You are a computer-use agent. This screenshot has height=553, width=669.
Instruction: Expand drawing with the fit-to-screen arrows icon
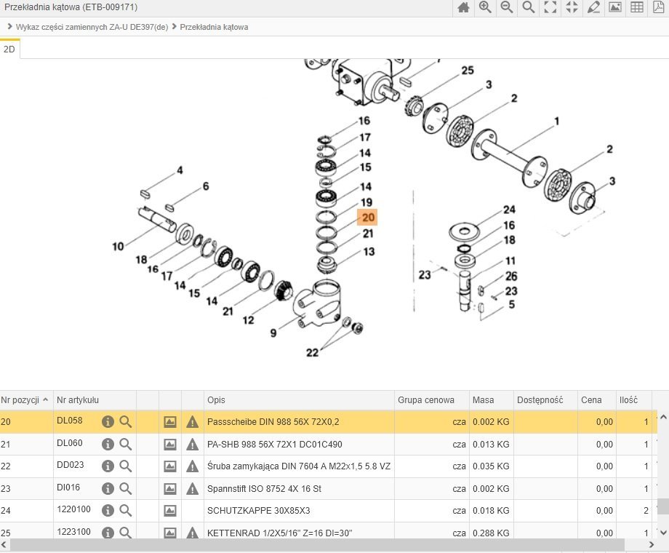(550, 8)
